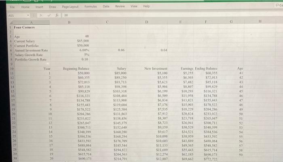Switch to the Home ribbon tab
This screenshot has width=283, height=162.
point(25,7)
